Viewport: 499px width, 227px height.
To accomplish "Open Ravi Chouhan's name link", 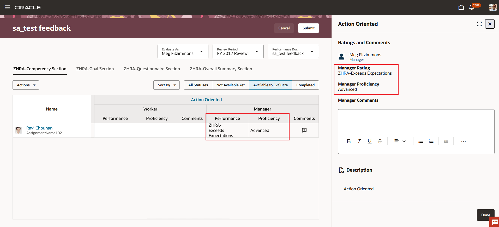I will 39,128.
